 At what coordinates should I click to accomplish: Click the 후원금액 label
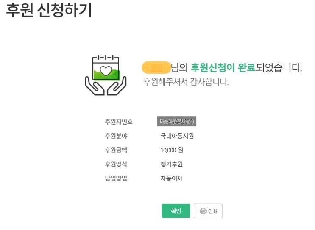click(116, 150)
